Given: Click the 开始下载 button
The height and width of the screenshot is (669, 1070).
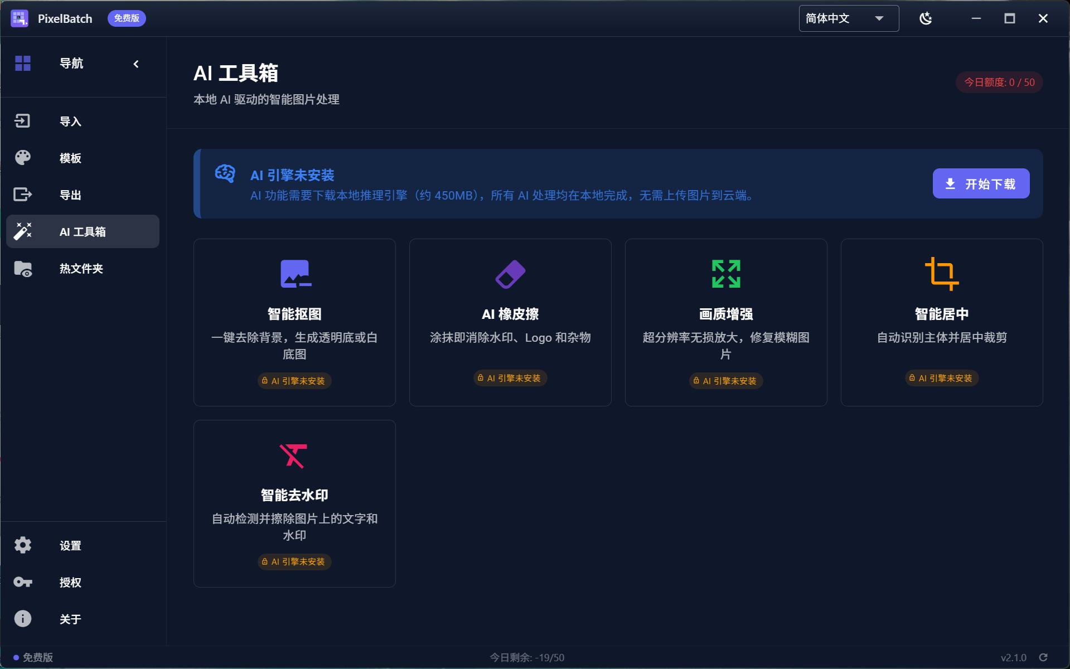Looking at the screenshot, I should tap(981, 183).
